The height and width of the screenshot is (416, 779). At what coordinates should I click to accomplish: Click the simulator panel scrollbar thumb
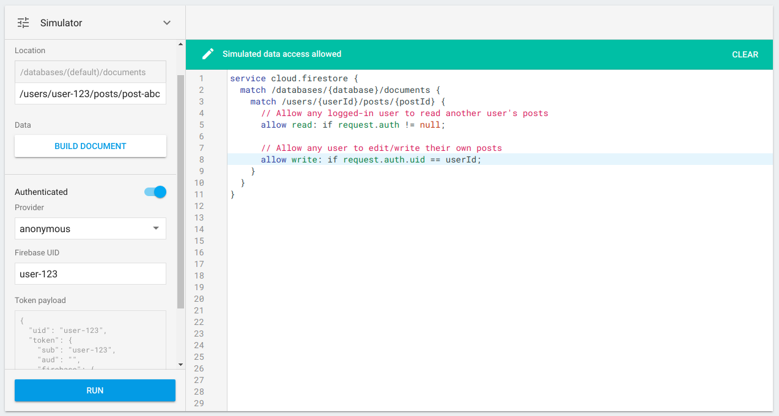point(180,191)
